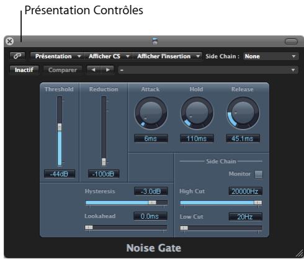
Task: Toggle the Inactif bypass button
Action: (24, 70)
